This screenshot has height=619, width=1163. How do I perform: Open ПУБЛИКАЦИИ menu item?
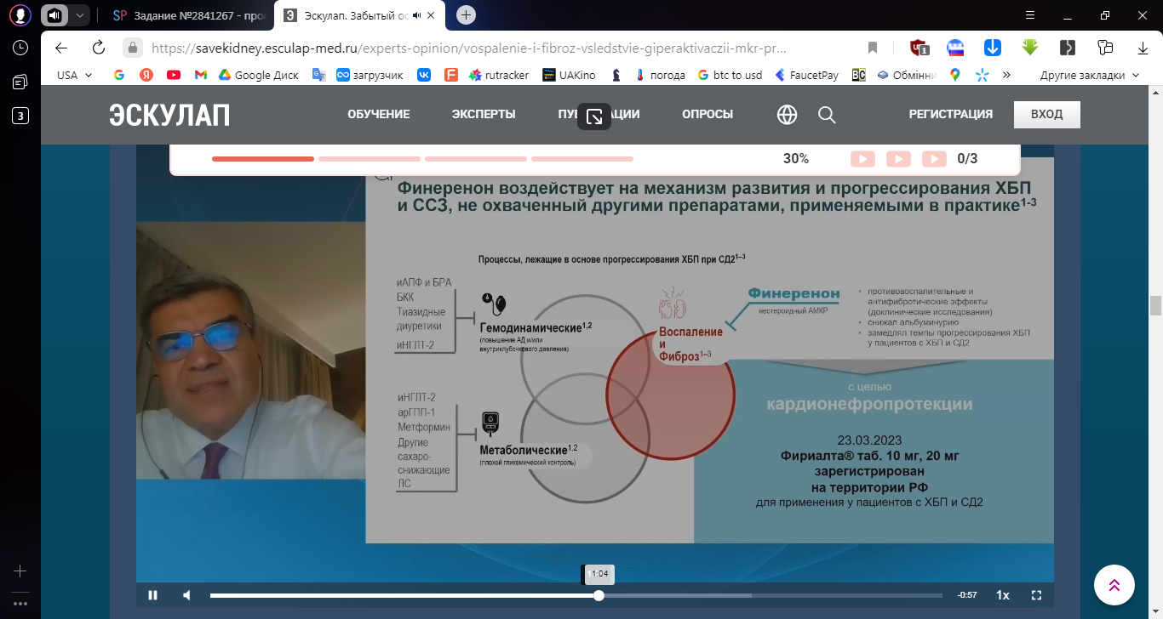tap(599, 115)
